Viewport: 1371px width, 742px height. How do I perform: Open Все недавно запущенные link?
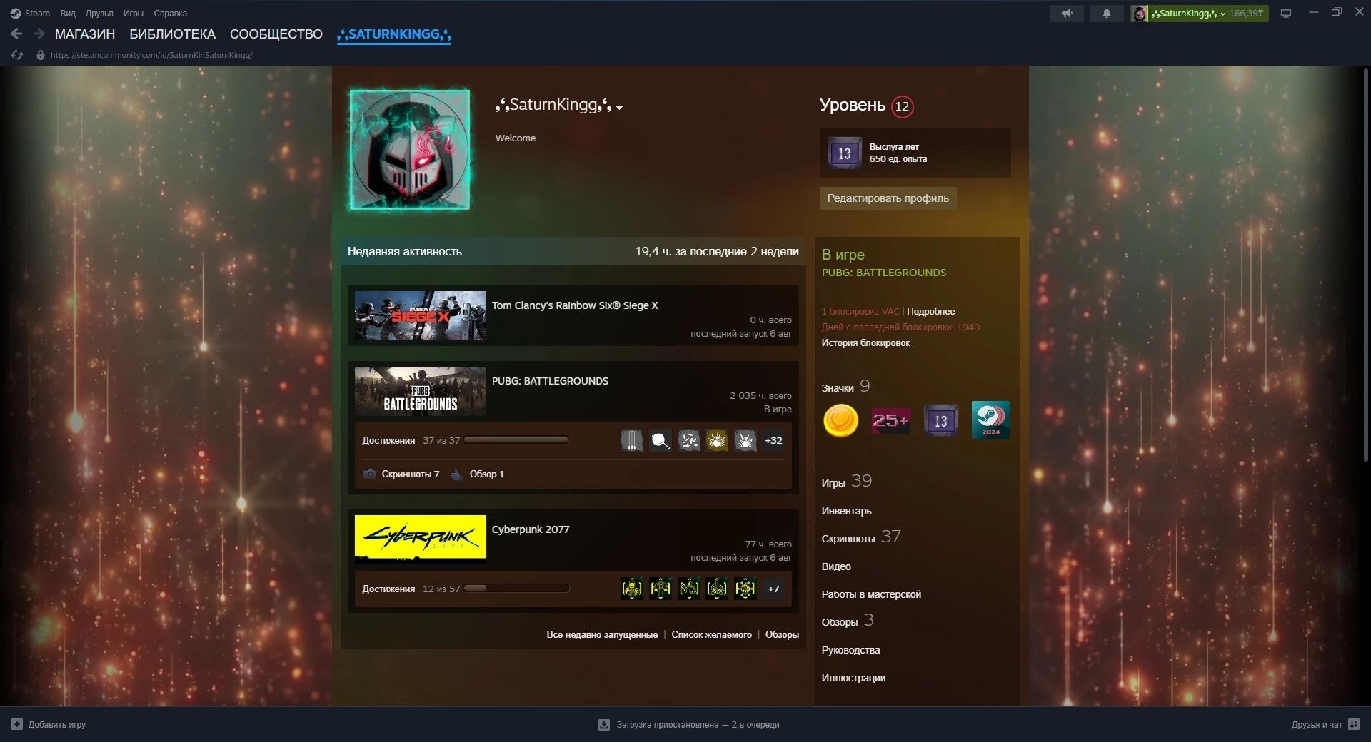click(602, 635)
